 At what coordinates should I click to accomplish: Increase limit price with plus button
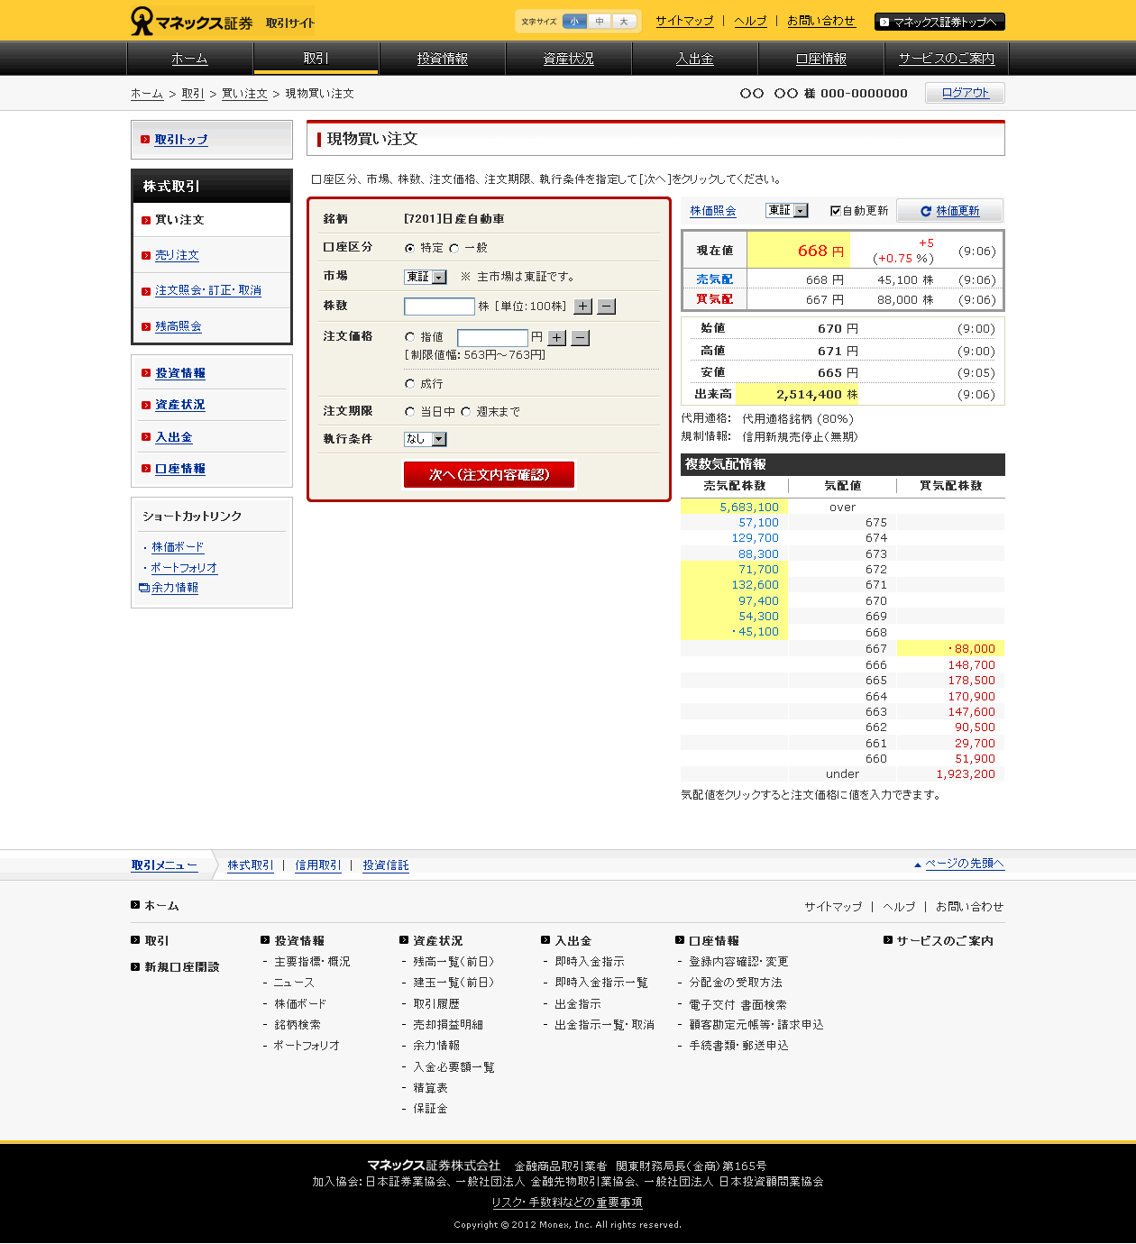[557, 338]
